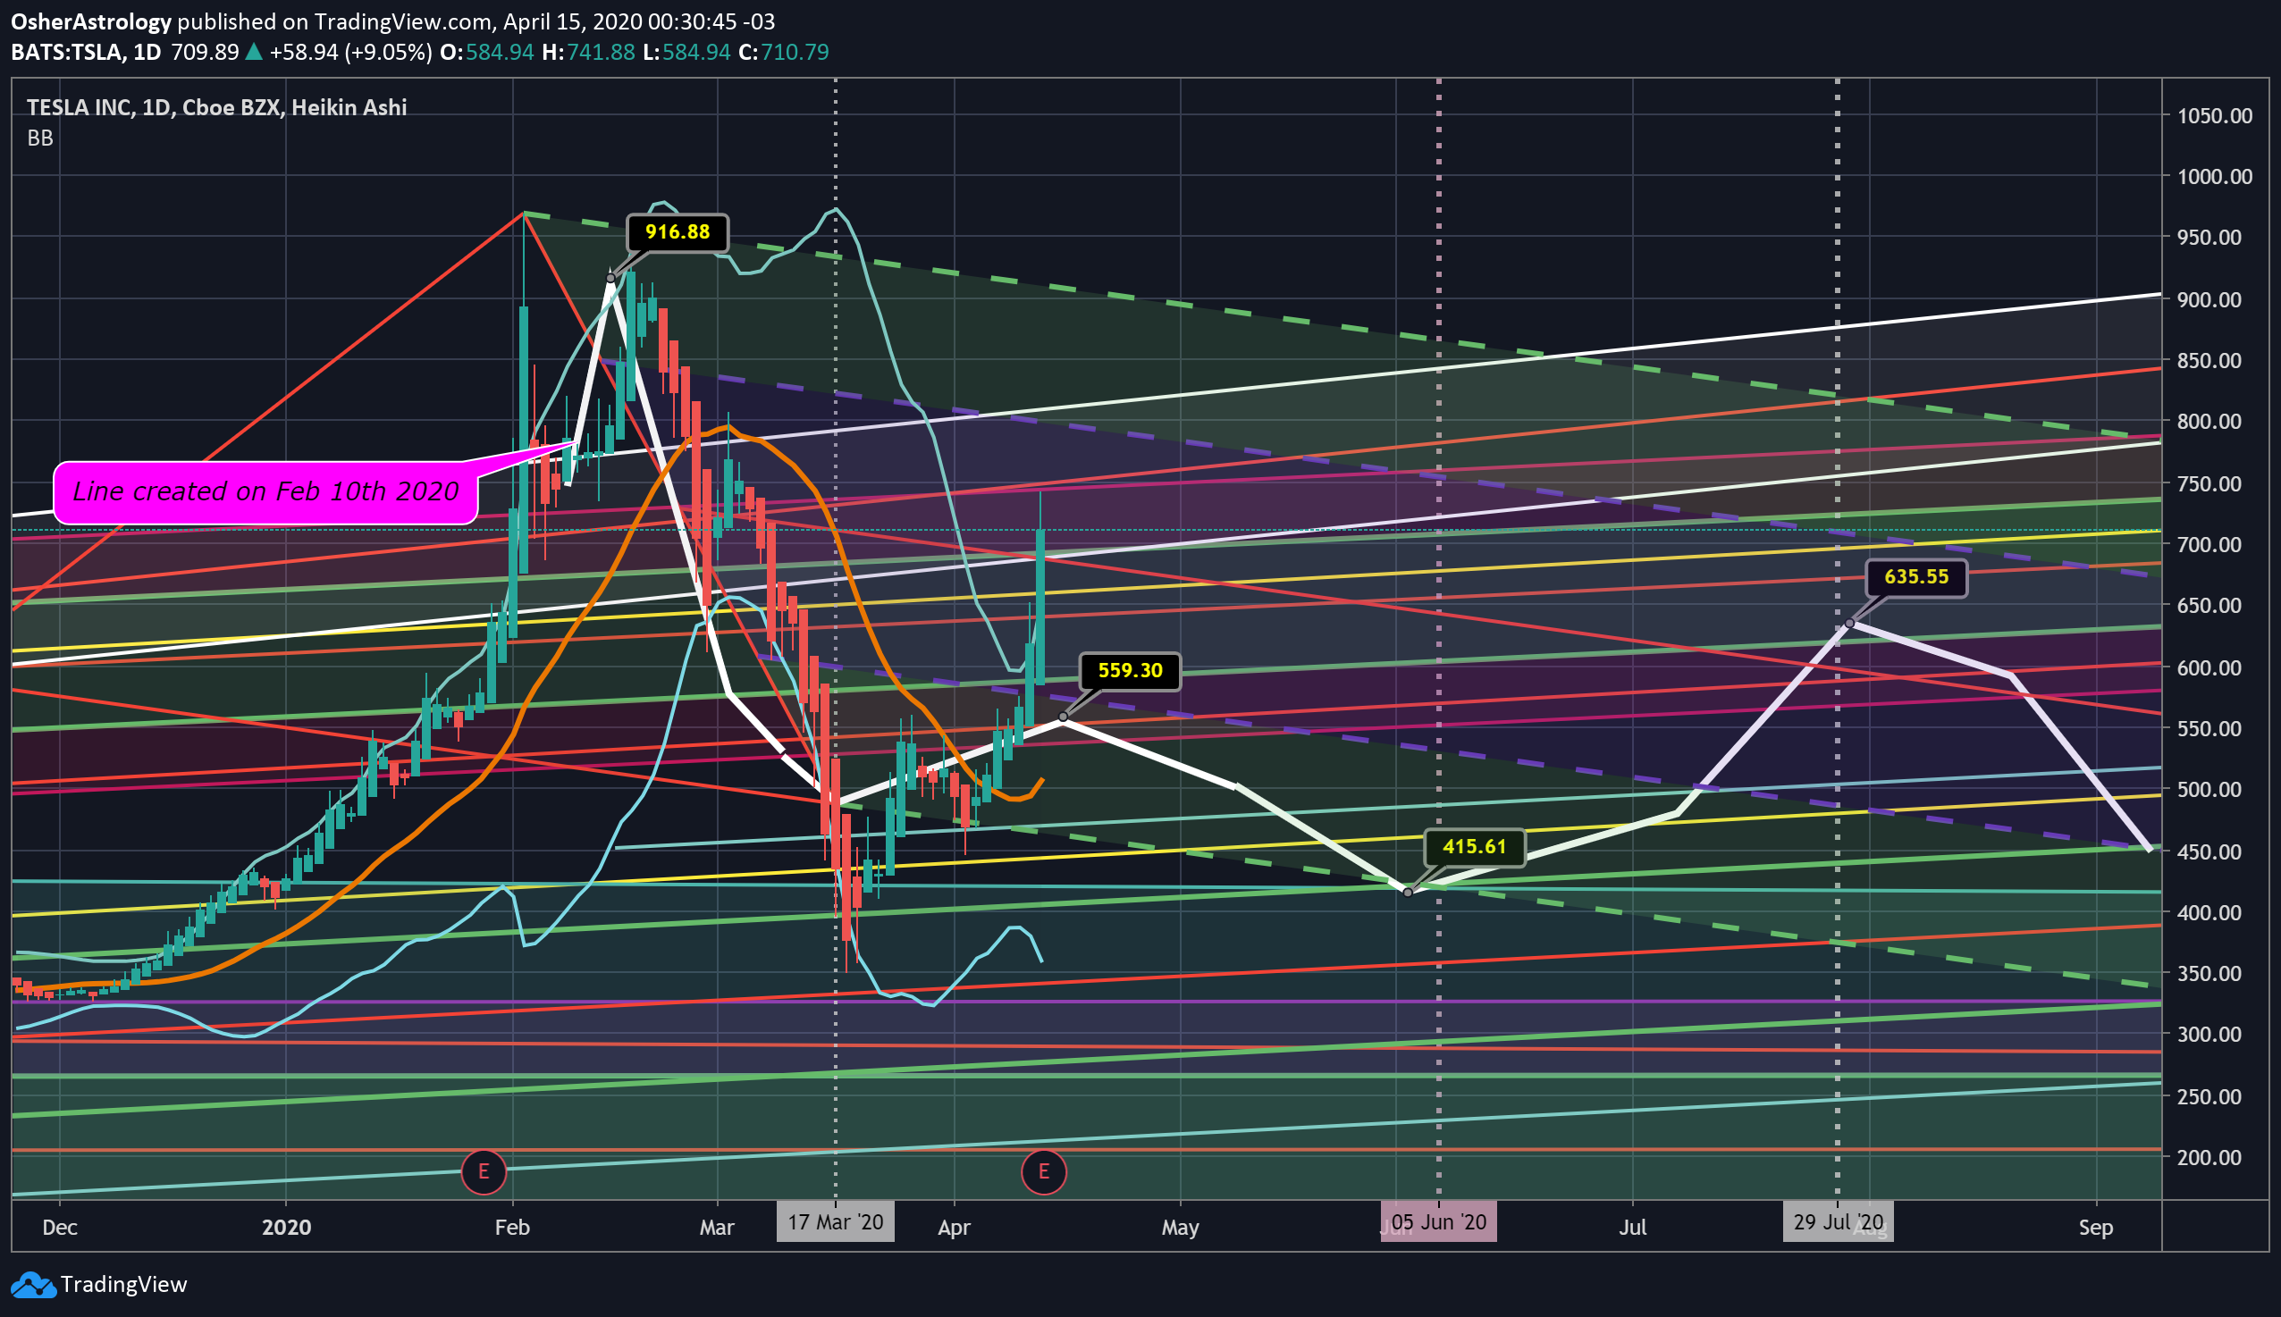
Task: Click the 05 Jun '20 date marker
Action: [1438, 1222]
